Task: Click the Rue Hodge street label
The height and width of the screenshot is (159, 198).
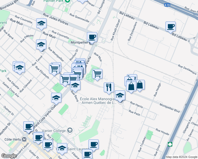Action: pos(157,90)
